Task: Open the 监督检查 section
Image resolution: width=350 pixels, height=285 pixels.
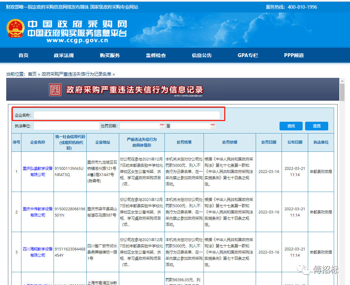Action: (156, 55)
